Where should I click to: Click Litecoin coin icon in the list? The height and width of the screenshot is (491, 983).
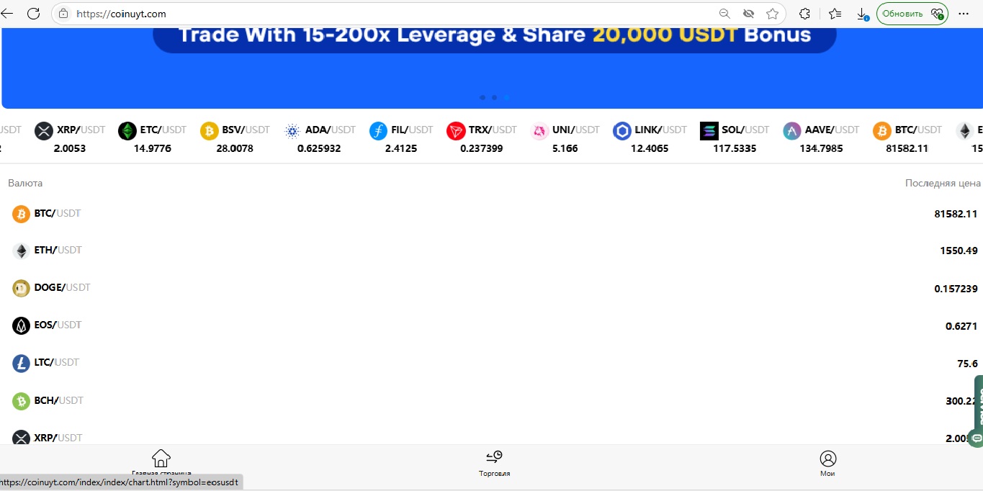click(21, 364)
